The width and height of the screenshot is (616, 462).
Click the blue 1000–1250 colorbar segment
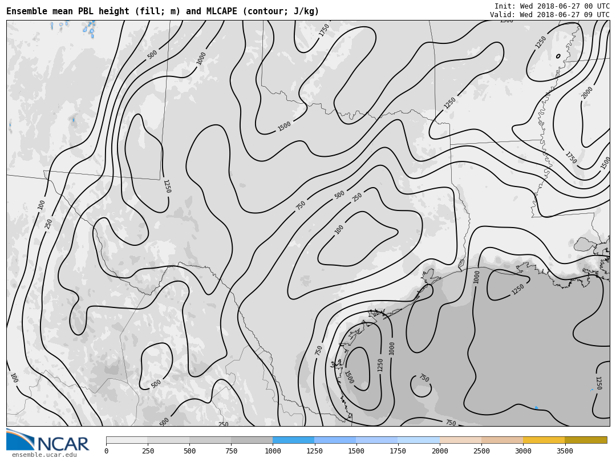pyautogui.click(x=293, y=440)
